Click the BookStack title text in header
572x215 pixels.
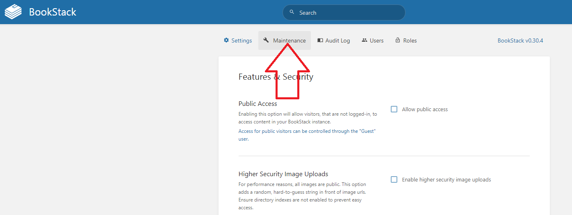click(52, 12)
